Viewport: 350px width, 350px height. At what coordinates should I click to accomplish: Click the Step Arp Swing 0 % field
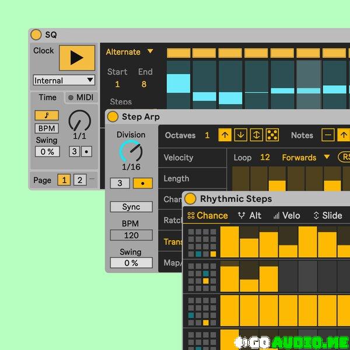131,262
